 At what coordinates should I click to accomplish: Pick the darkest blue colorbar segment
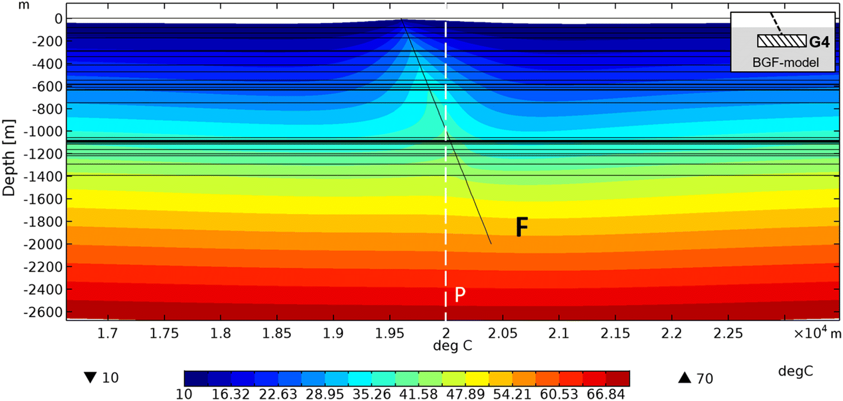[196, 379]
